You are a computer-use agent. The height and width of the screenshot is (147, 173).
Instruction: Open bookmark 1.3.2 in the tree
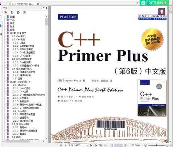26,66
